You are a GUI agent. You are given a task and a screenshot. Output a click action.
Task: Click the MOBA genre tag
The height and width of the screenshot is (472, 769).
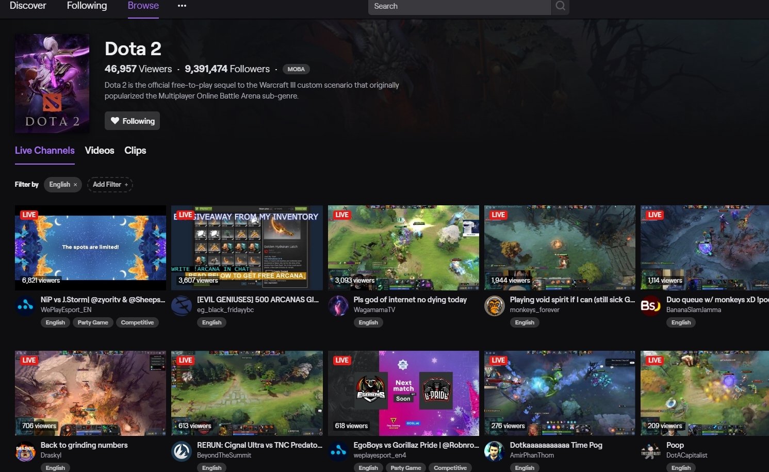coord(296,69)
